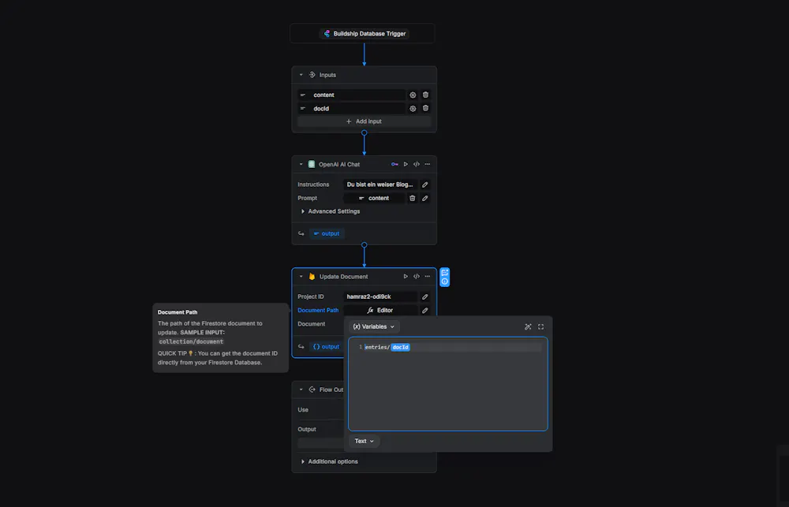Click the Firebase icon on Update Document

(312, 276)
